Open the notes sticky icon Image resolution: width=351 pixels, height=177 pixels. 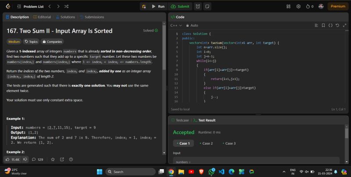(x=207, y=7)
